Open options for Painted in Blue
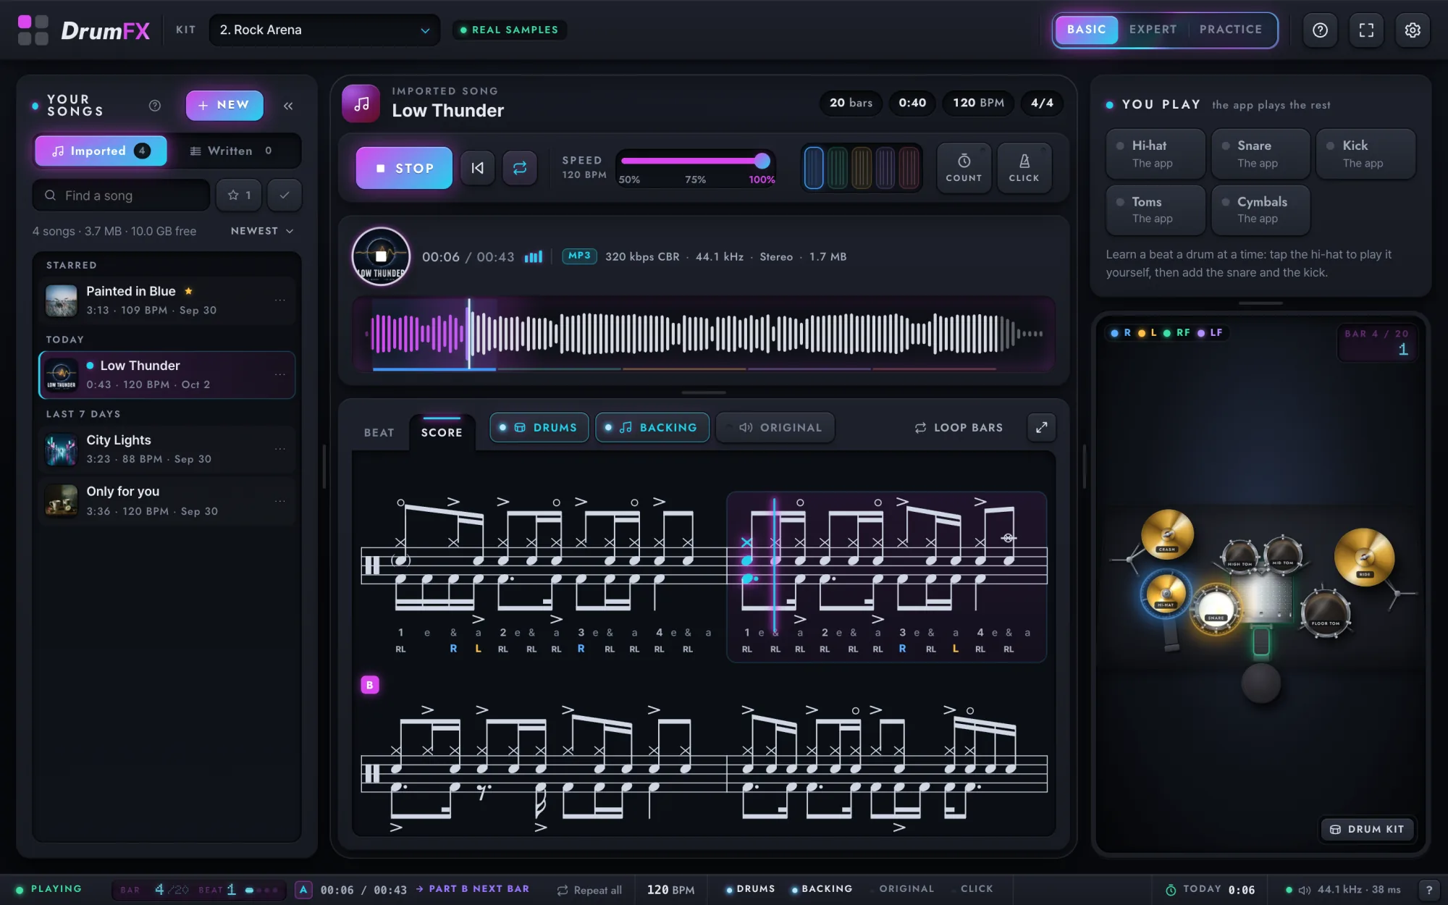This screenshot has width=1448, height=905. [280, 300]
